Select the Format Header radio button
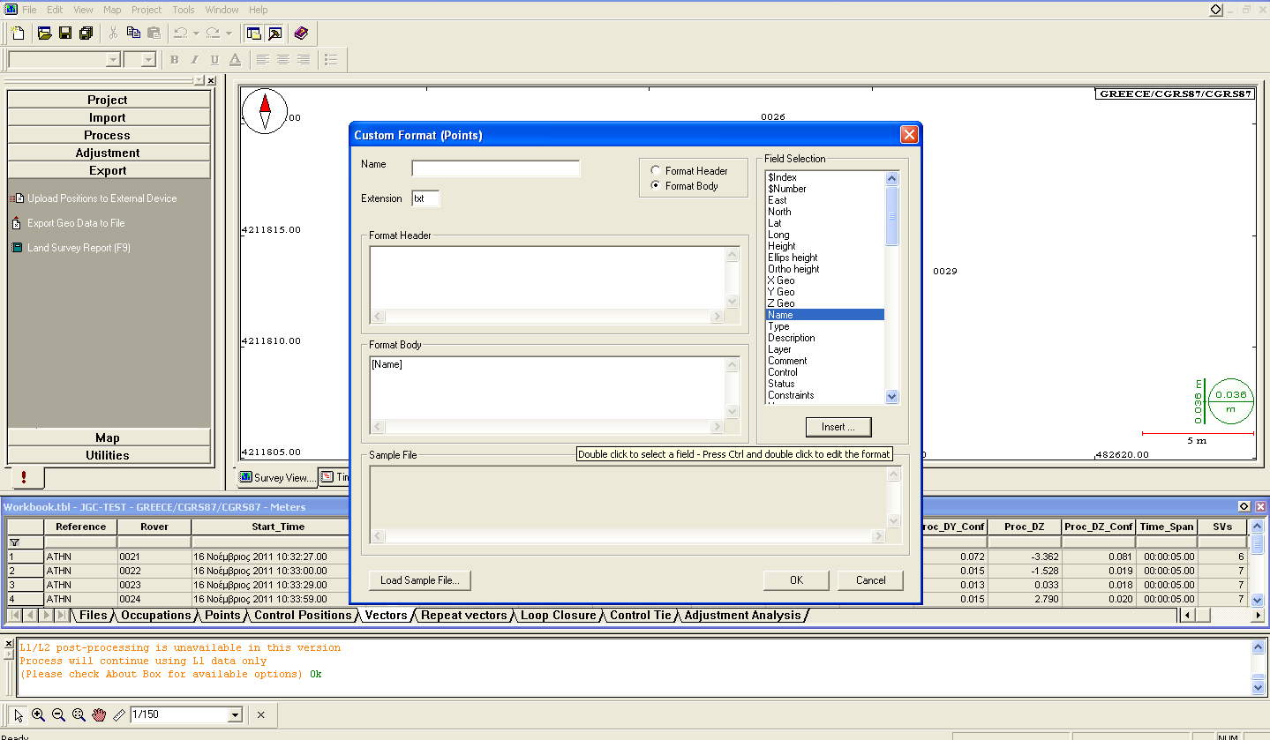 tap(655, 170)
